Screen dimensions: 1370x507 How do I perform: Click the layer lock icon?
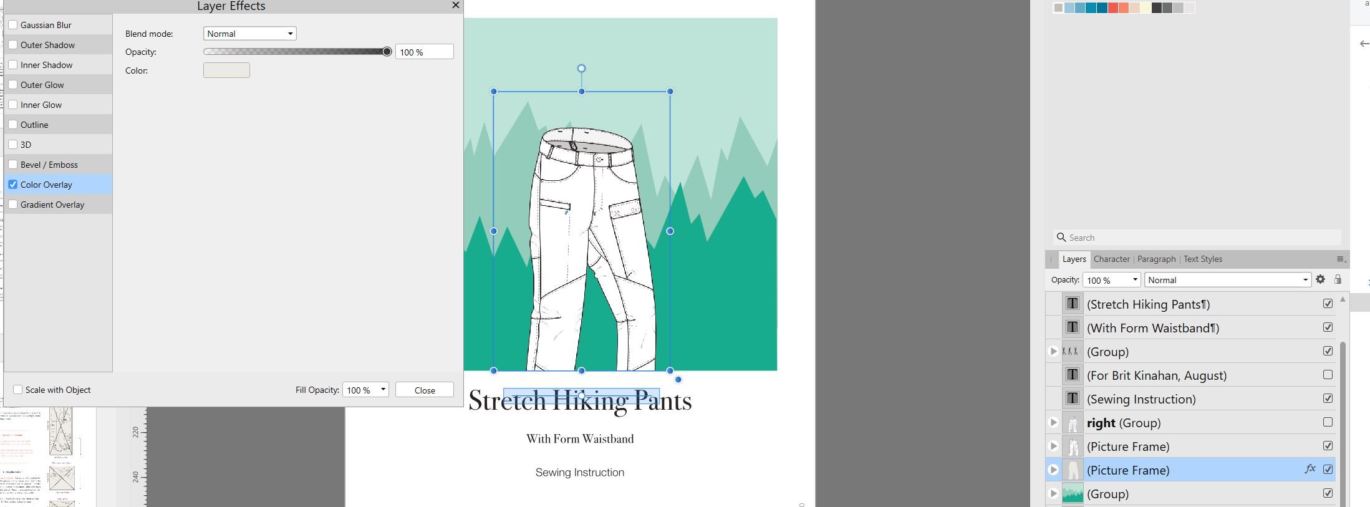click(x=1338, y=279)
